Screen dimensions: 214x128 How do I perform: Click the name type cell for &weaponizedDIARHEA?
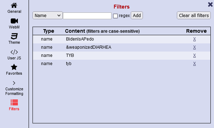point(47,47)
